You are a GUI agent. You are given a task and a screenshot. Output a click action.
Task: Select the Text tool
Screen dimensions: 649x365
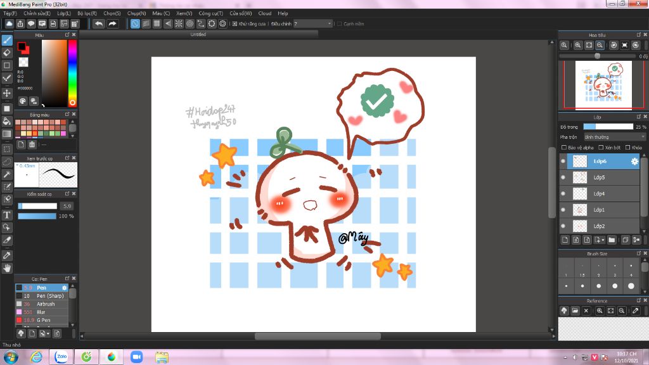tap(7, 215)
